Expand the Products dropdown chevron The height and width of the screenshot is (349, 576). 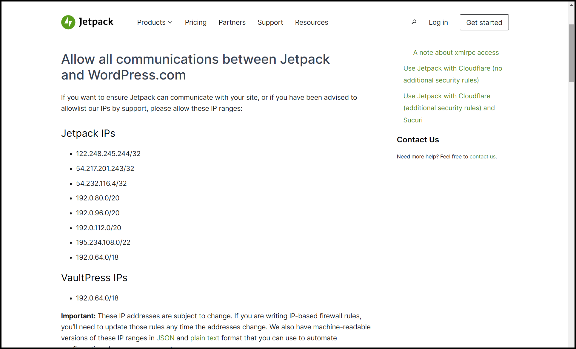pos(170,23)
